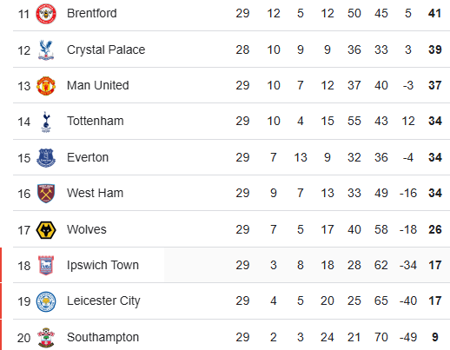
Task: Select the Man United team name
Action: (98, 85)
